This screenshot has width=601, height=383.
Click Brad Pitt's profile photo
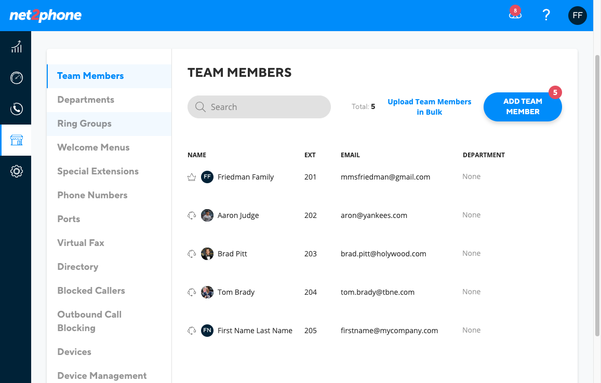207,254
